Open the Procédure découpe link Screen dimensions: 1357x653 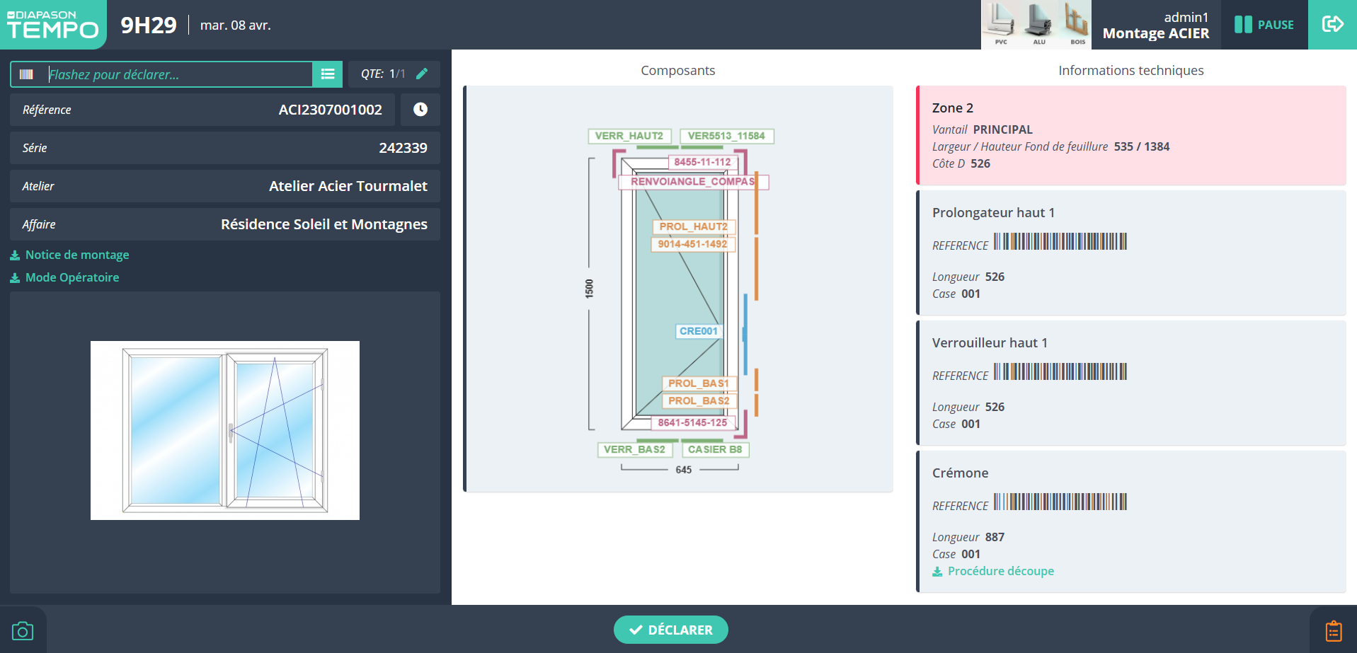click(1000, 571)
